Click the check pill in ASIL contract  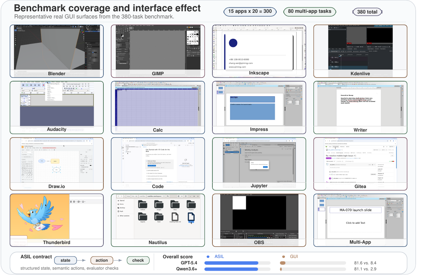[138, 260]
